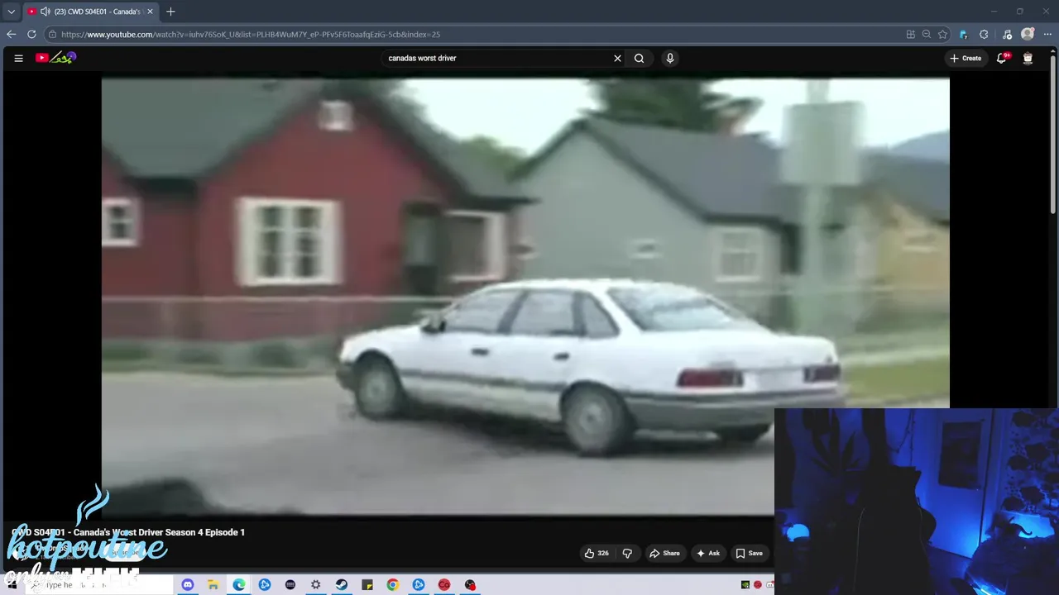The width and height of the screenshot is (1059, 595).
Task: Open Sticky Notes from taskbar
Action: click(x=367, y=584)
